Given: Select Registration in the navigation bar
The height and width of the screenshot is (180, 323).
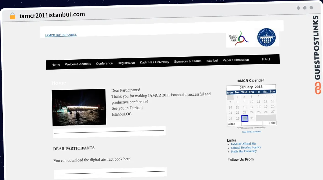Looking at the screenshot, I should (126, 63).
